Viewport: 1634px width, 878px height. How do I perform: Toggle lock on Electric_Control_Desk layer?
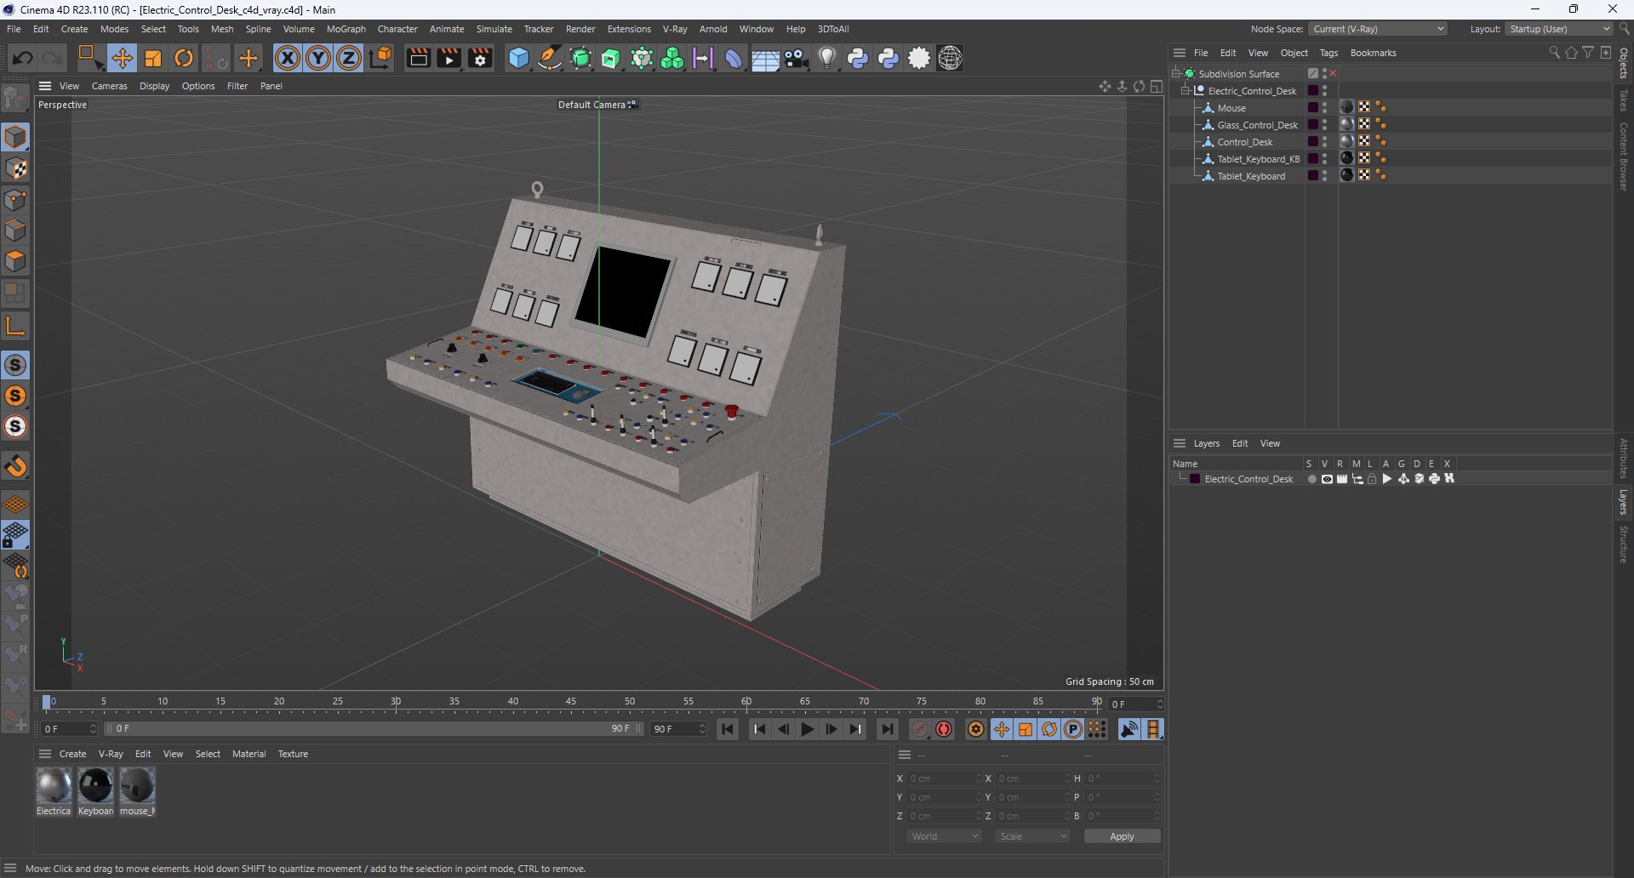1372,479
